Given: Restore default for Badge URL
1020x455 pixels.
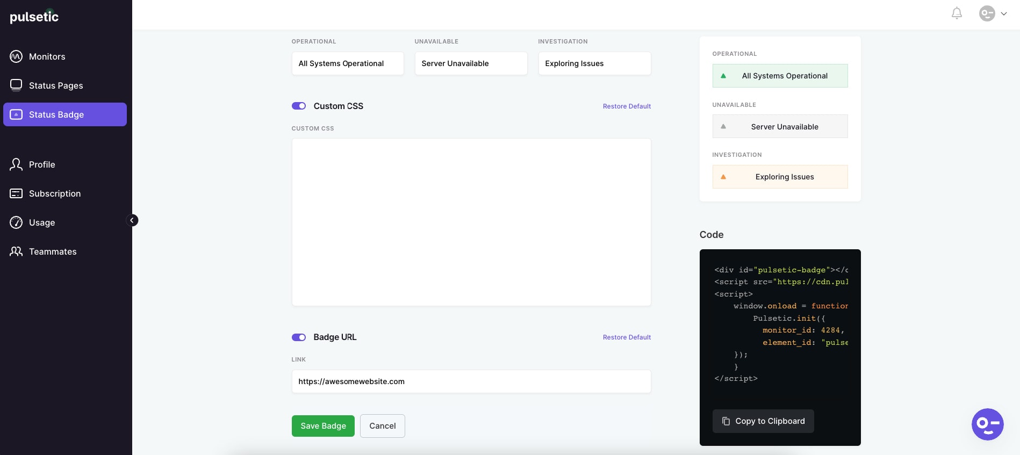Looking at the screenshot, I should pos(627,337).
